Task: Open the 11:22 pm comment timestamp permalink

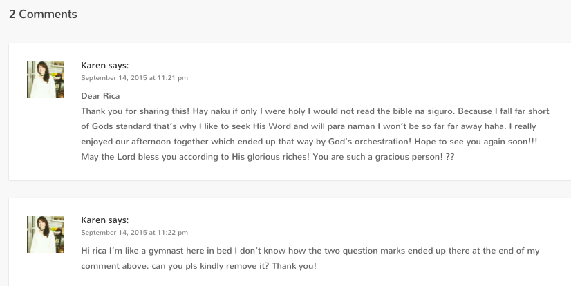Action: (x=134, y=233)
